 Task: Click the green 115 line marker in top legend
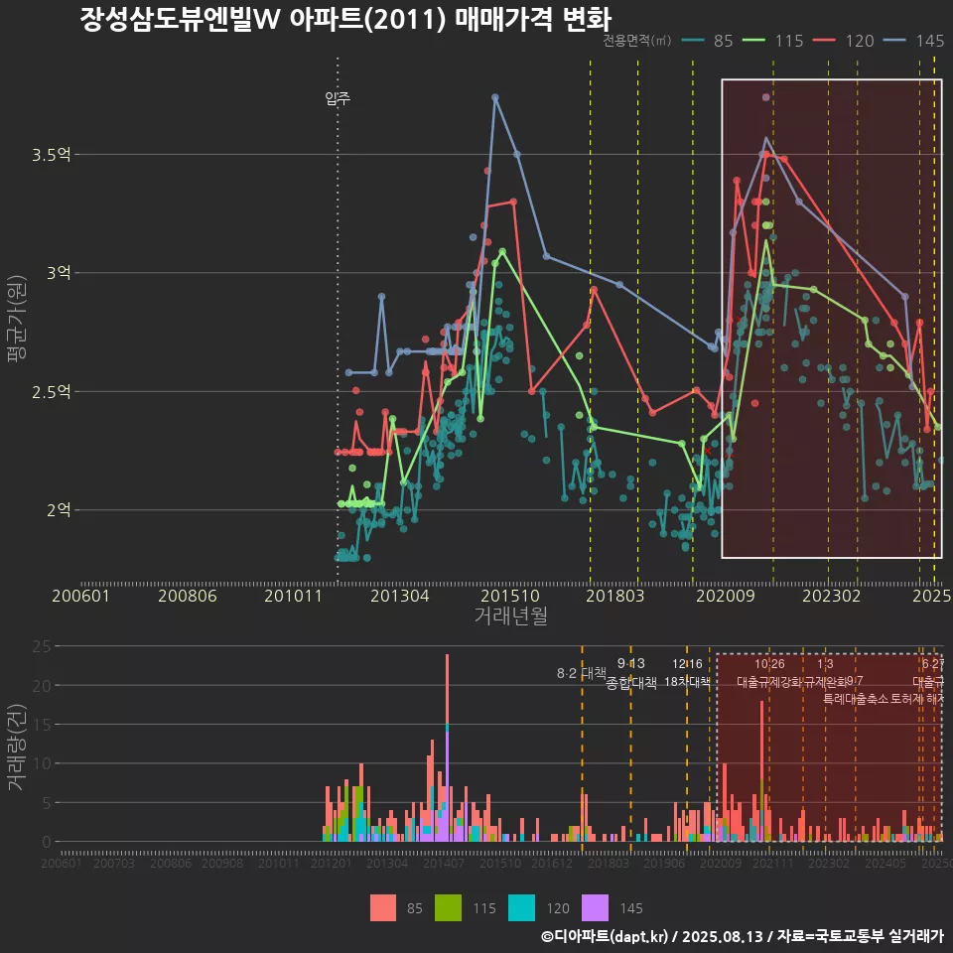click(x=753, y=41)
